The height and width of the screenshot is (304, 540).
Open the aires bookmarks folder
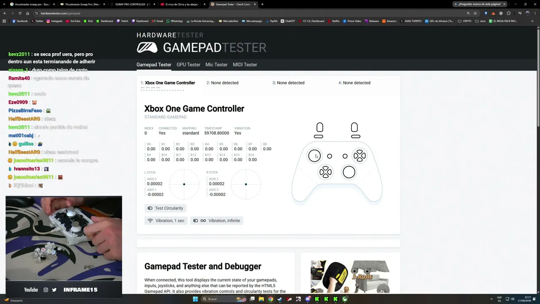pos(480,21)
